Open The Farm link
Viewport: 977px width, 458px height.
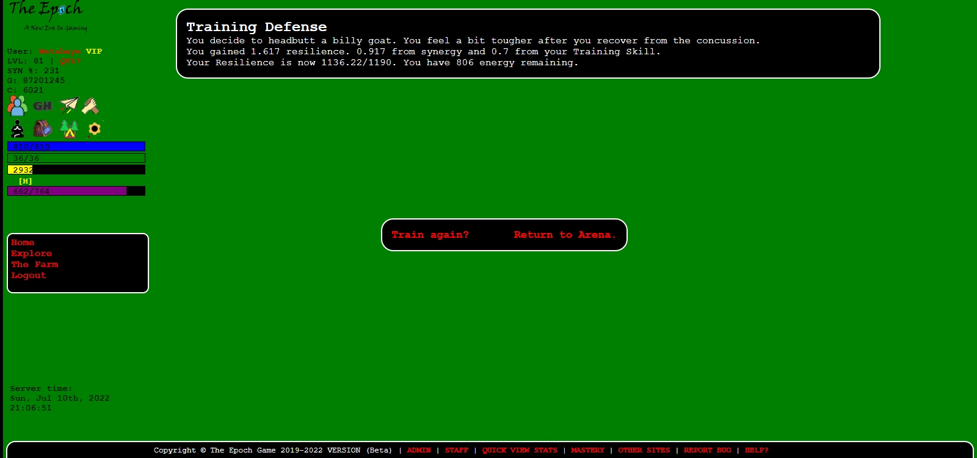[x=35, y=265]
